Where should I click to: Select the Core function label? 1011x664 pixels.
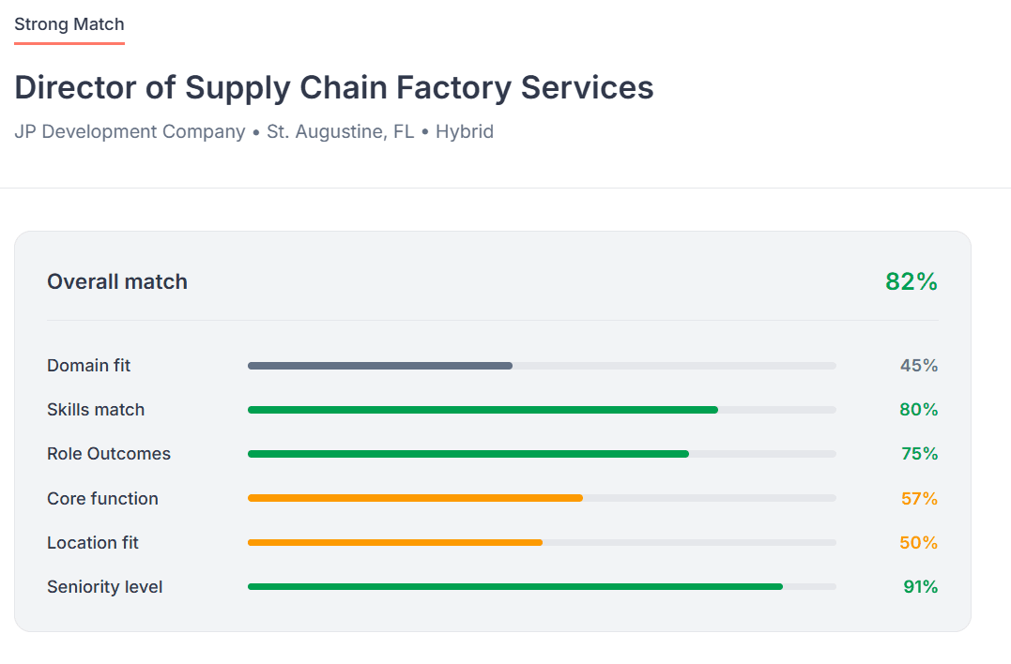click(102, 499)
